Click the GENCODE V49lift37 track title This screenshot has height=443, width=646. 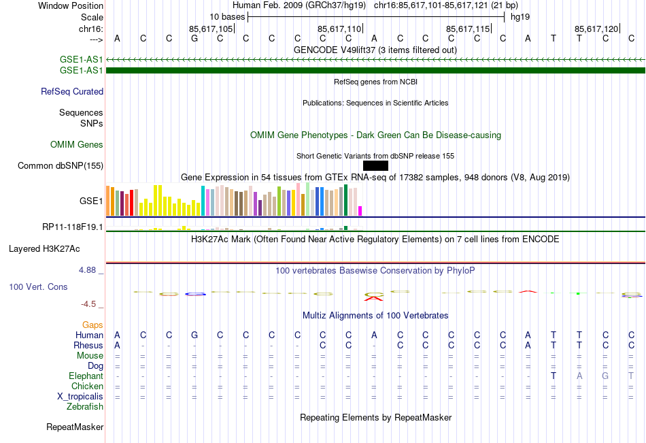tap(375, 50)
